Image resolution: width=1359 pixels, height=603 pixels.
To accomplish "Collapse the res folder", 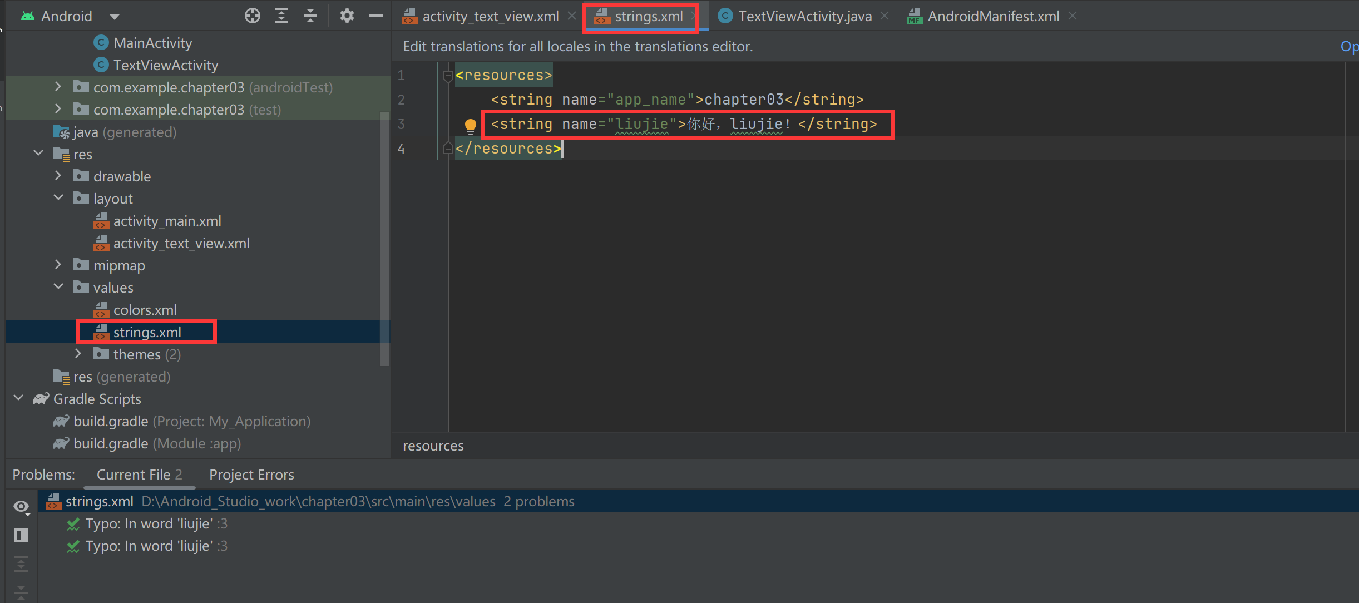I will pyautogui.click(x=38, y=153).
